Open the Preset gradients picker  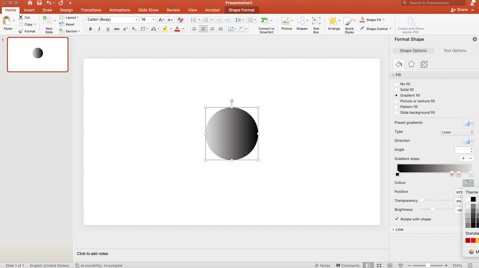coord(468,123)
